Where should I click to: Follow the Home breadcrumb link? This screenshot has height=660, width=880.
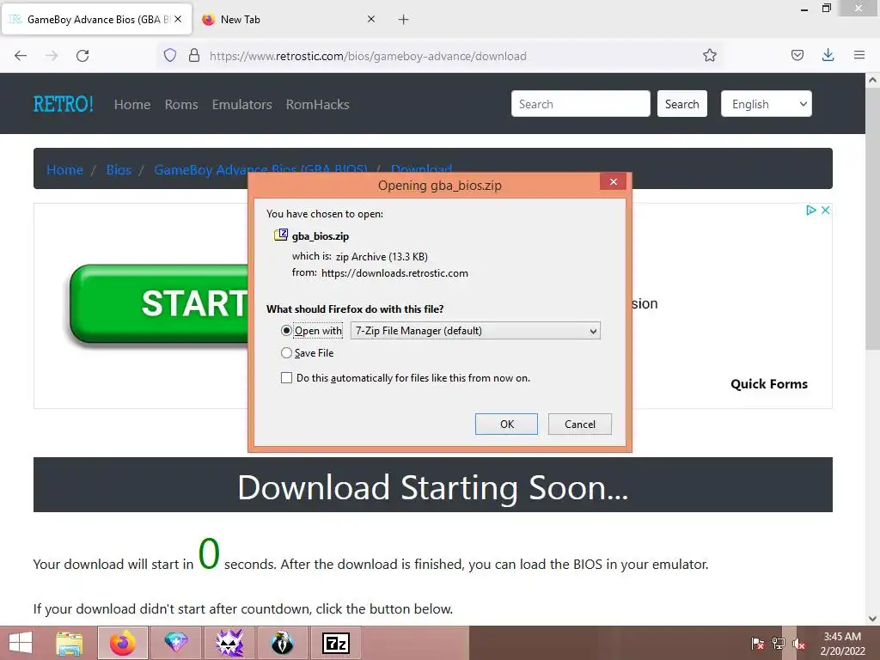click(64, 169)
